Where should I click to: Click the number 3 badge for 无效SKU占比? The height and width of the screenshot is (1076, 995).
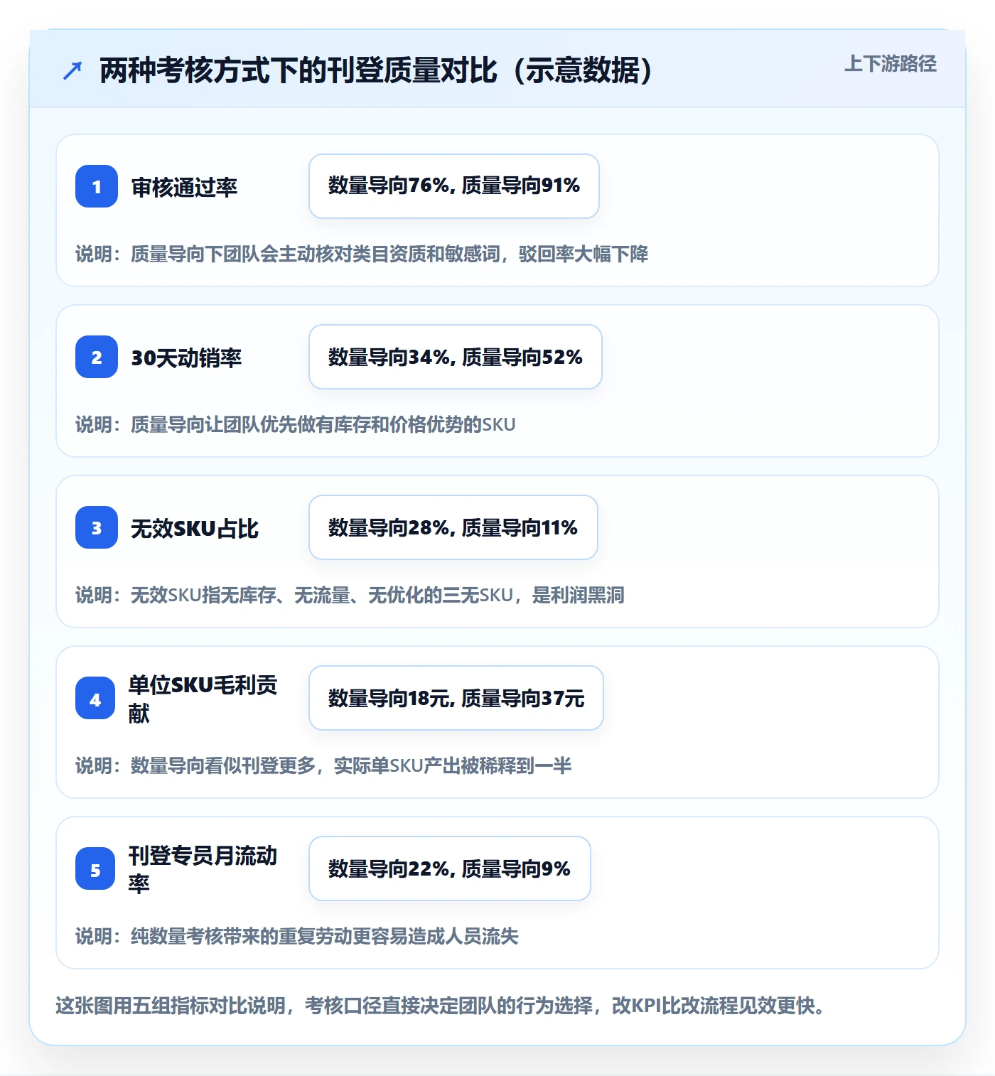point(97,527)
